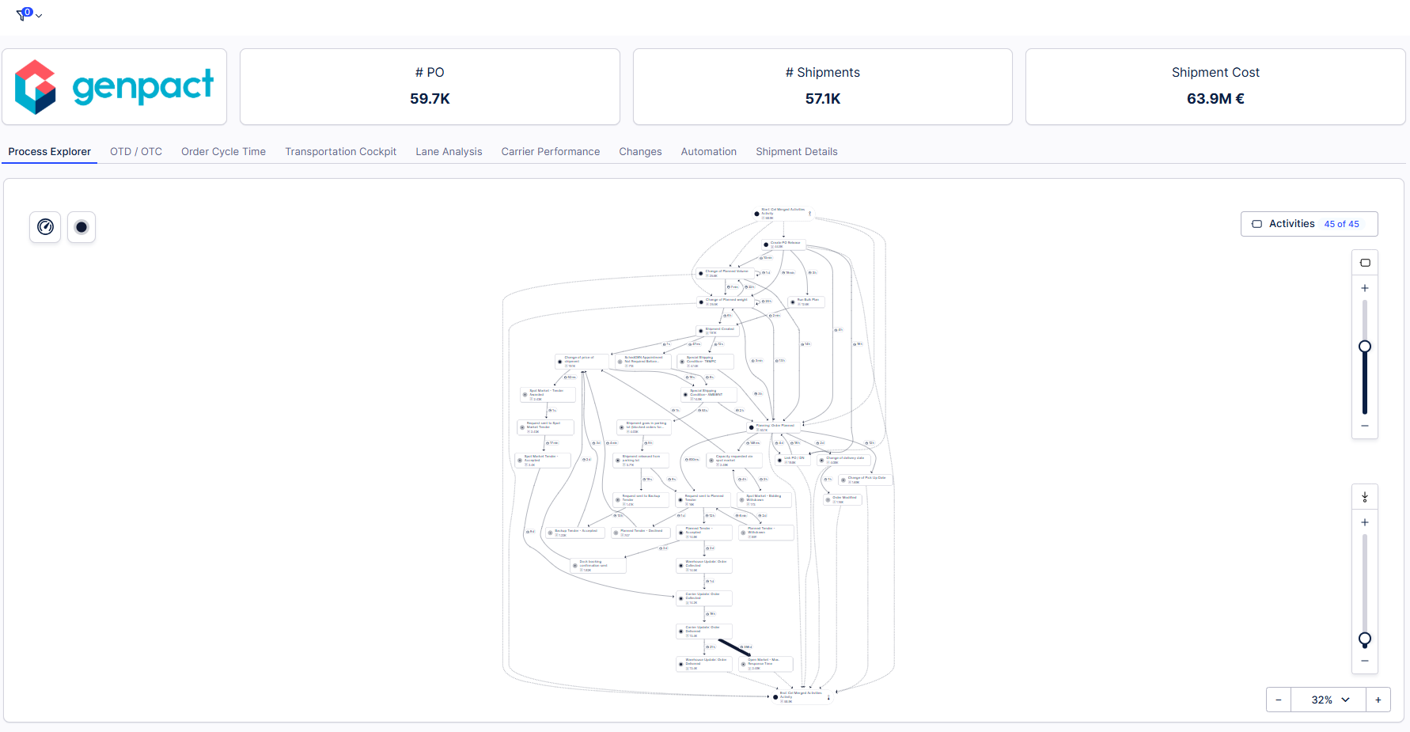Click the connections arrow icon above lower slider

(1365, 497)
